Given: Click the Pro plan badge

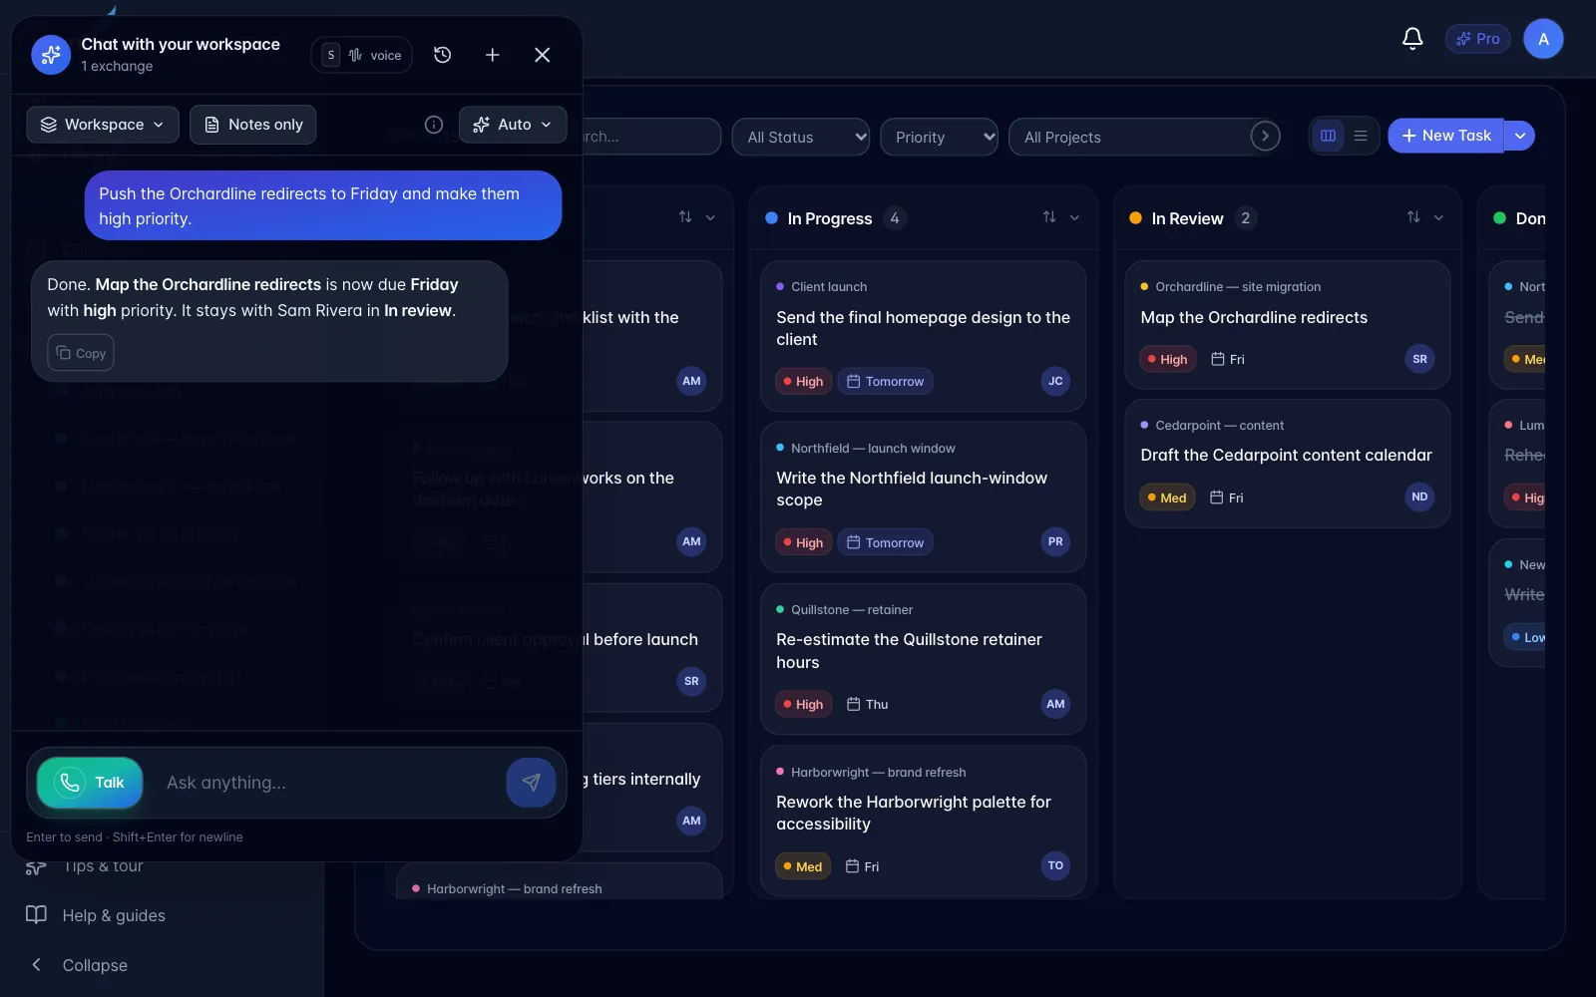Looking at the screenshot, I should click(1478, 39).
